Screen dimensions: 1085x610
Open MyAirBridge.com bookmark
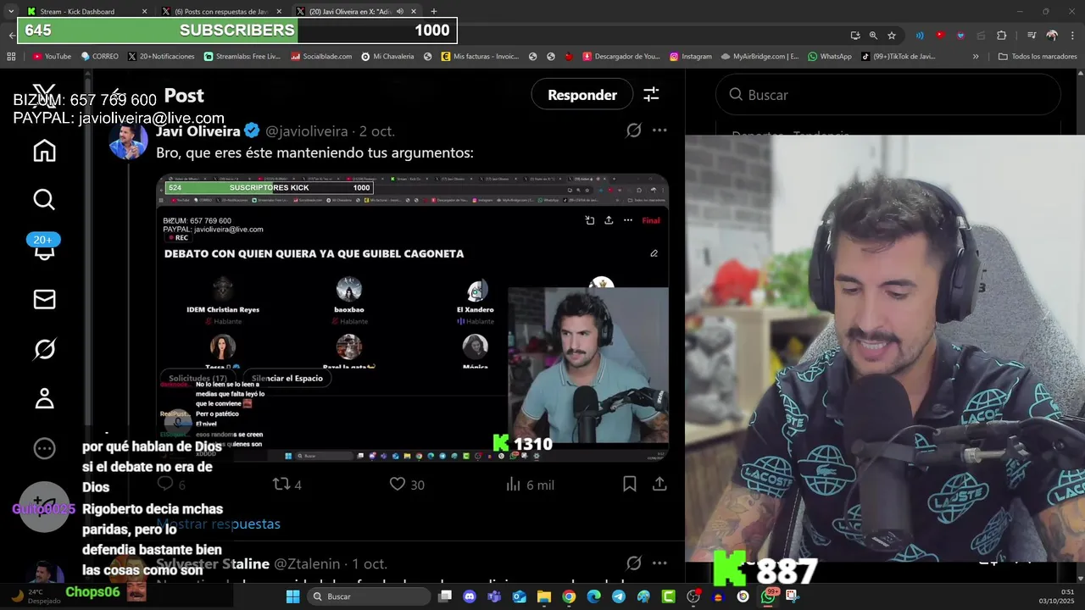click(759, 57)
